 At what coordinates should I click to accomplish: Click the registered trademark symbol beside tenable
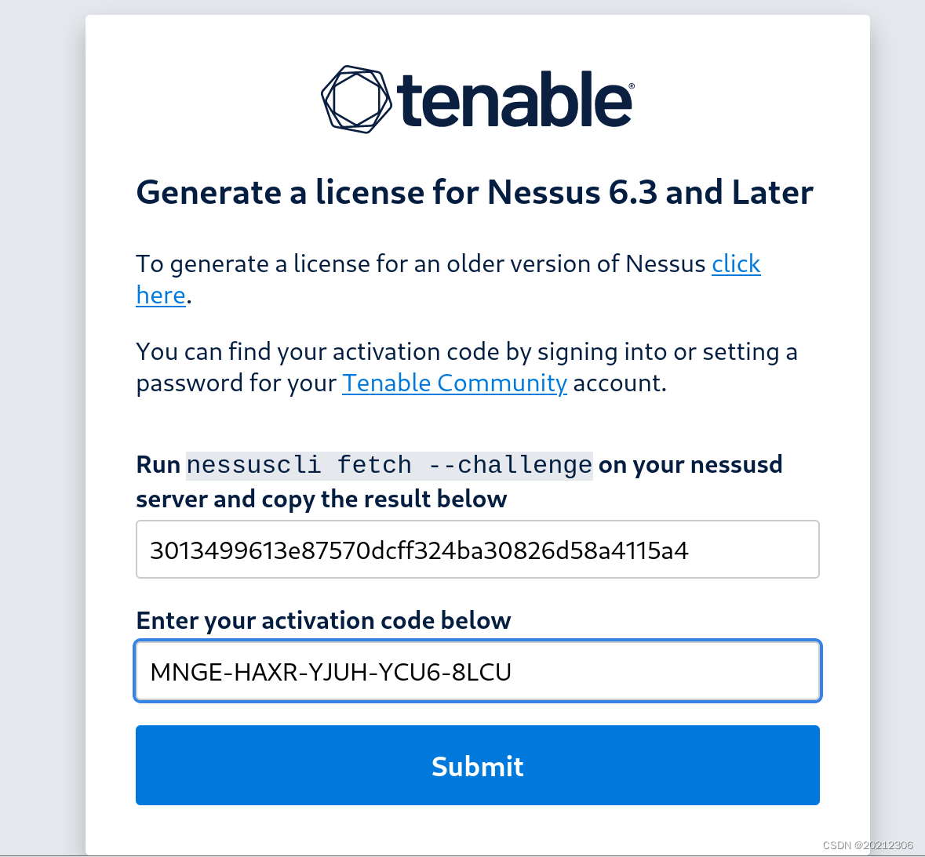tap(631, 85)
